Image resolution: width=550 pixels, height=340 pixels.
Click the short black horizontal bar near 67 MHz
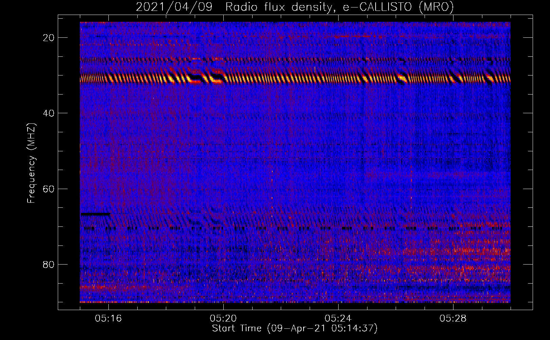pyautogui.click(x=96, y=214)
